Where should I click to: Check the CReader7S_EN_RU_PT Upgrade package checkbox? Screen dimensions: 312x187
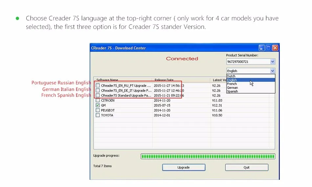[98, 86]
